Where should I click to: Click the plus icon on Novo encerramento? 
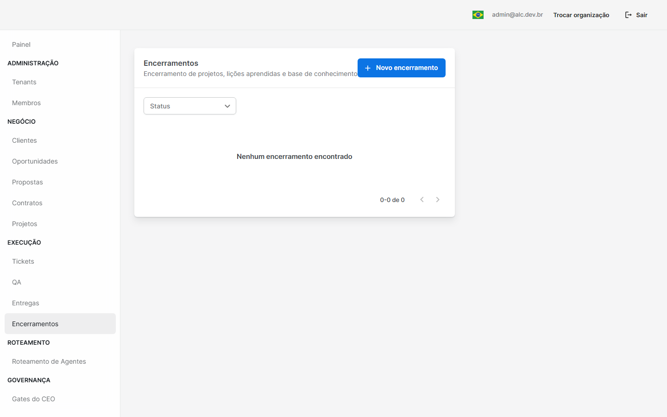pos(368,68)
